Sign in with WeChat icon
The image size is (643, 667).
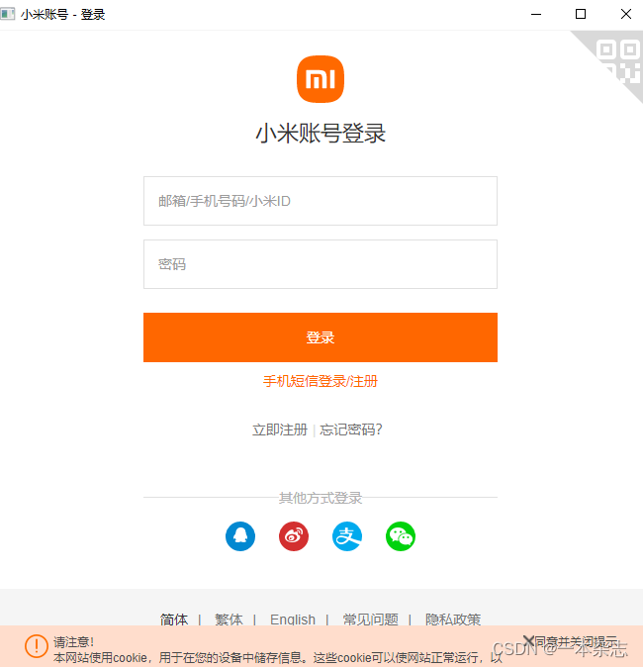click(401, 536)
